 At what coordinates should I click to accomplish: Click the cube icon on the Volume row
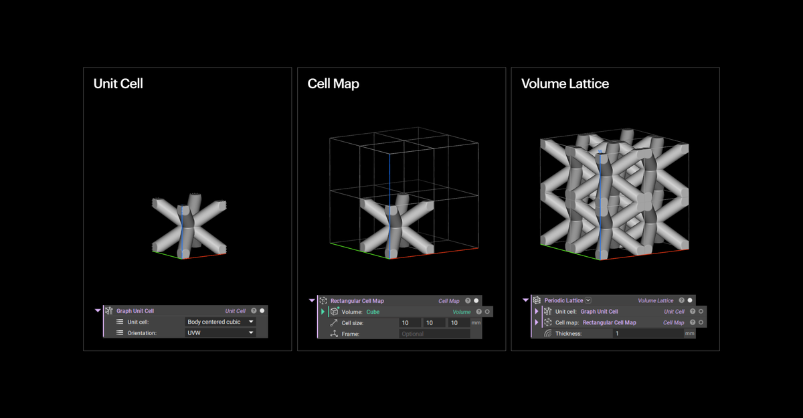(x=335, y=311)
